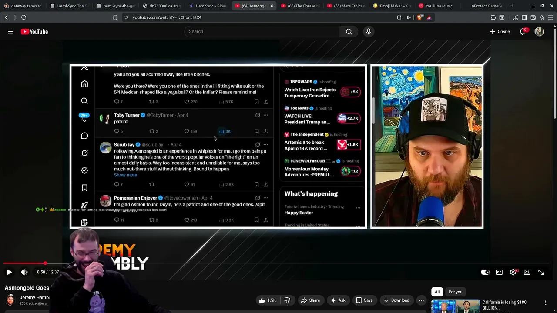The image size is (557, 313).
Task: Open more actions beside Download
Action: click(421, 300)
